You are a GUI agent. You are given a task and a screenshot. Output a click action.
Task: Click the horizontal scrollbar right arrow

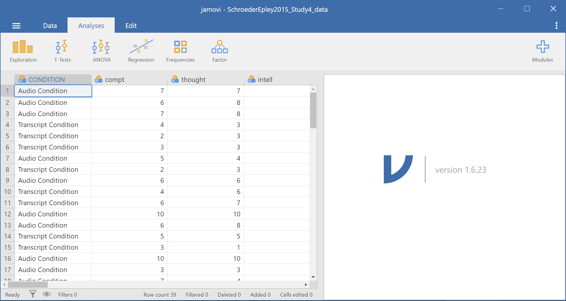pyautogui.click(x=306, y=284)
